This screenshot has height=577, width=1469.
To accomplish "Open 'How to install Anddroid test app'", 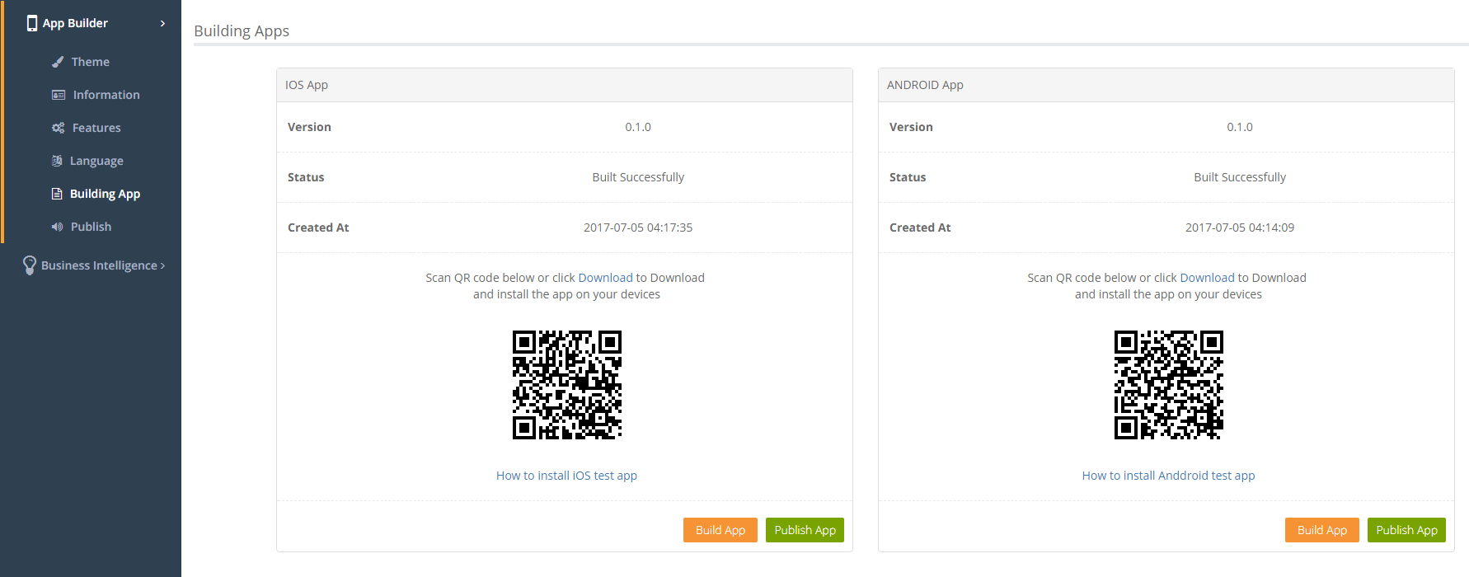I will [x=1168, y=476].
